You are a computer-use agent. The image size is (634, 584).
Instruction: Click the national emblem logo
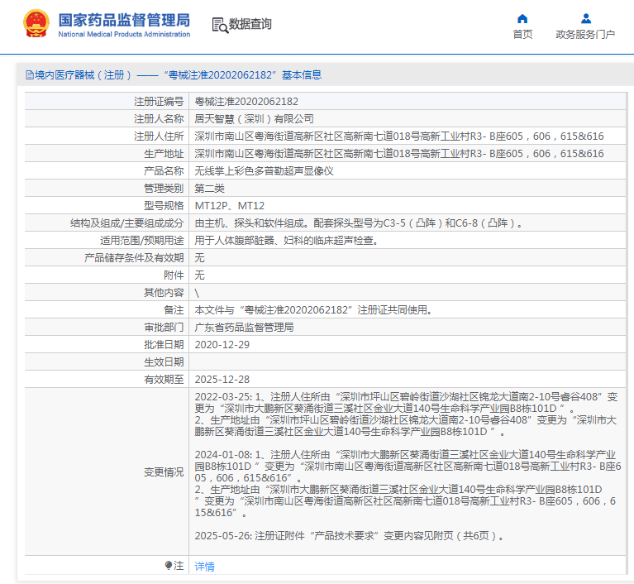tap(36, 24)
